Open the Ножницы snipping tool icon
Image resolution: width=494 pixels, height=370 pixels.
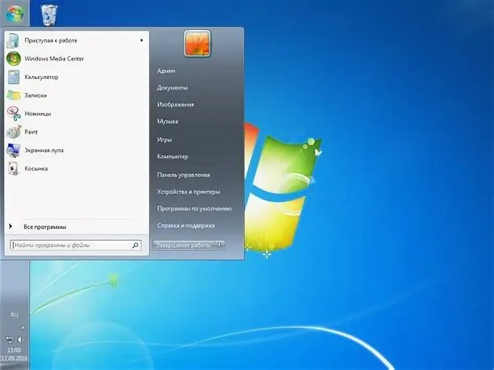click(x=14, y=114)
